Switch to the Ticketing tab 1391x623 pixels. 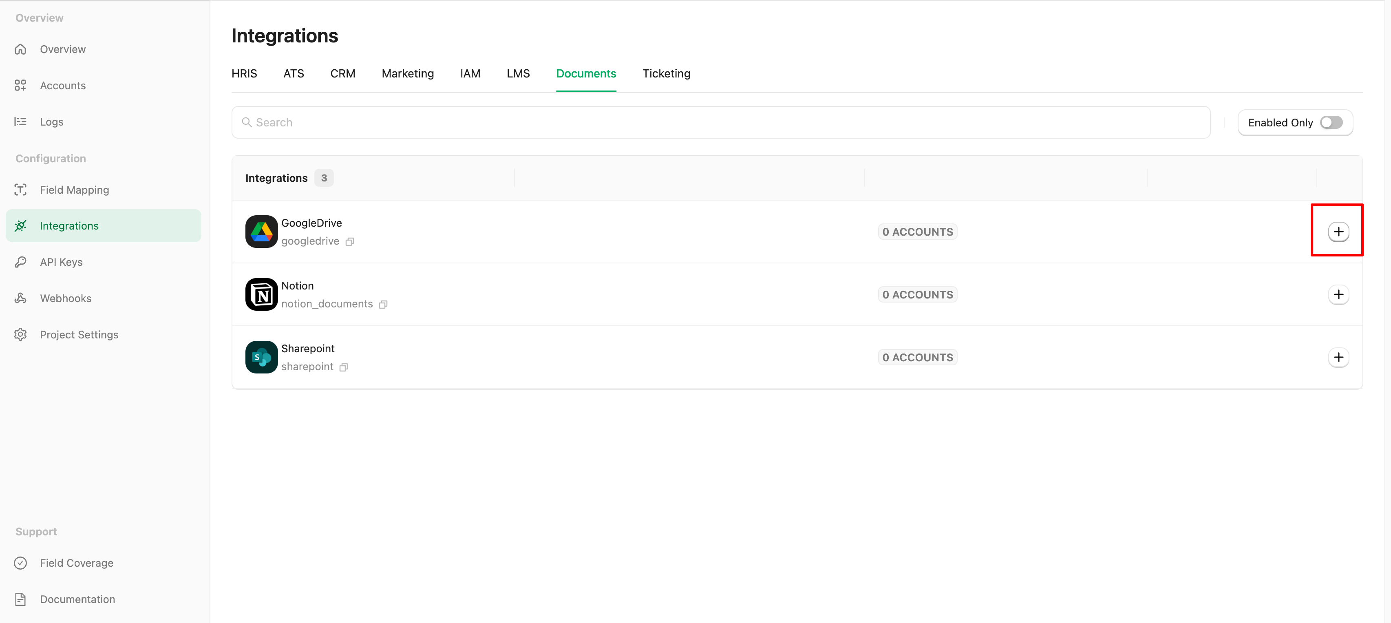(x=666, y=73)
